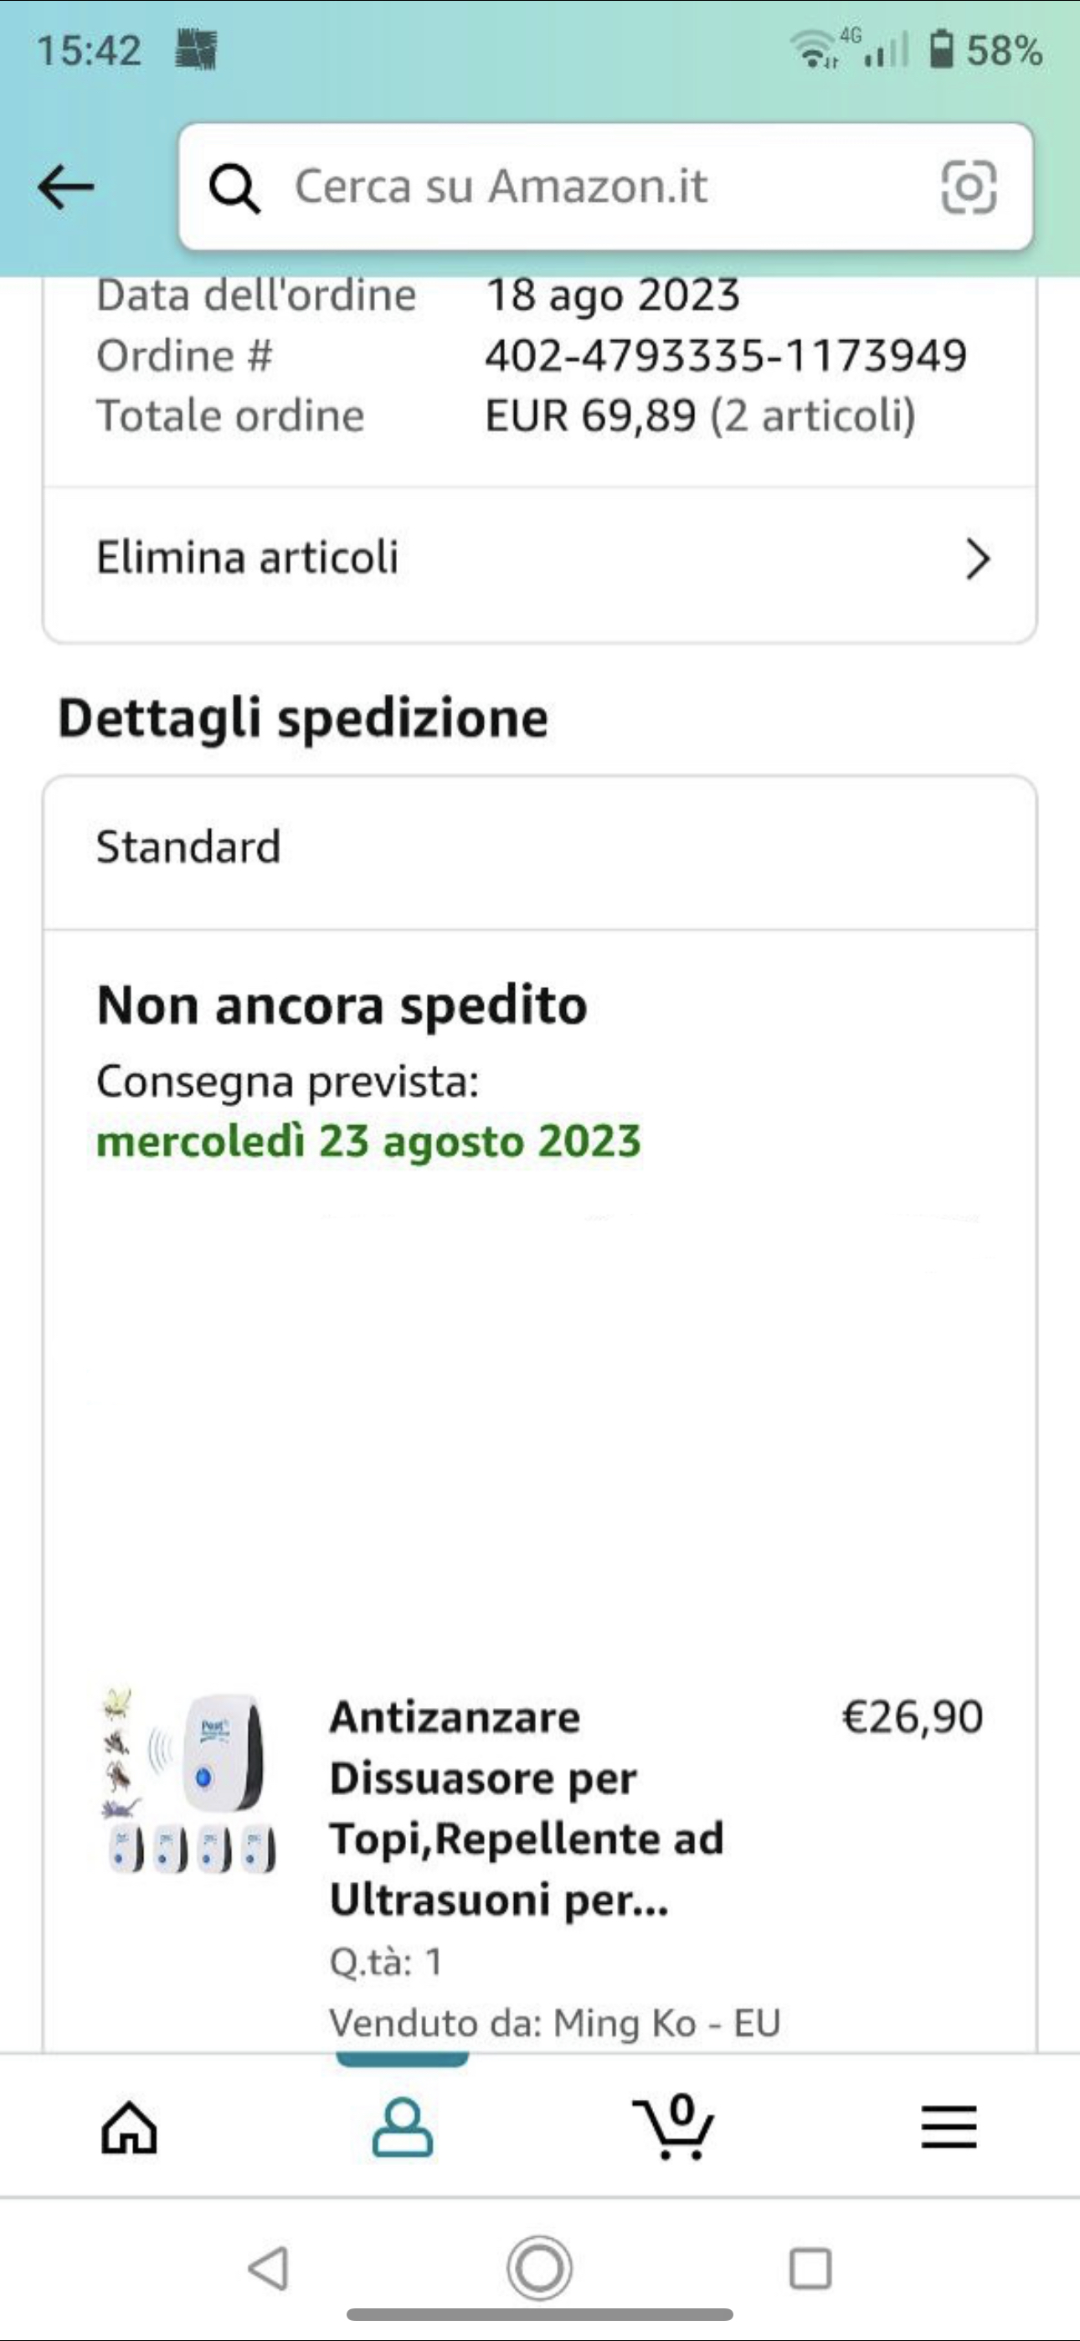Viewport: 1080px width, 2341px height.
Task: Open the shopping cart icon
Action: (674, 2127)
